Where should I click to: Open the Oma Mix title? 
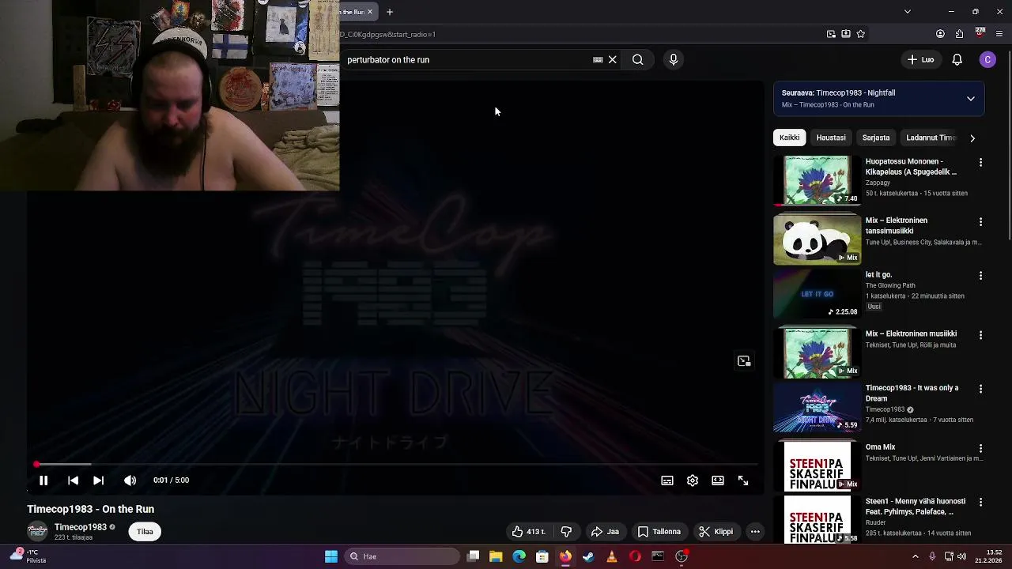point(880,447)
